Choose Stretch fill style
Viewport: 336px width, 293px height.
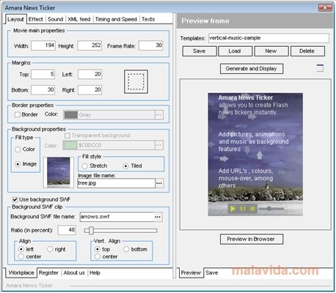coord(84,166)
